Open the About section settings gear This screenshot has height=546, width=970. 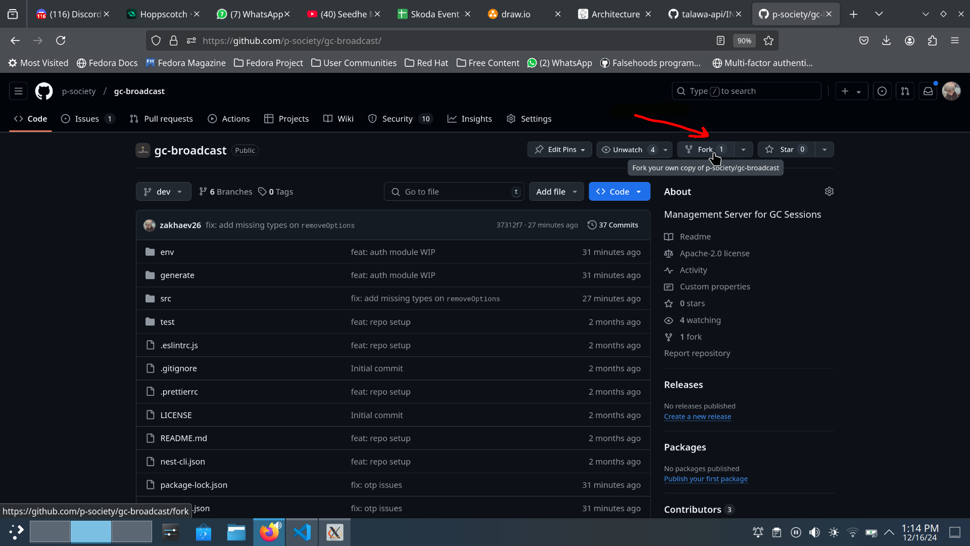pyautogui.click(x=829, y=192)
